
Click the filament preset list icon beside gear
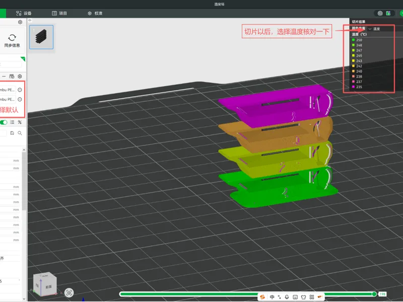(12, 77)
